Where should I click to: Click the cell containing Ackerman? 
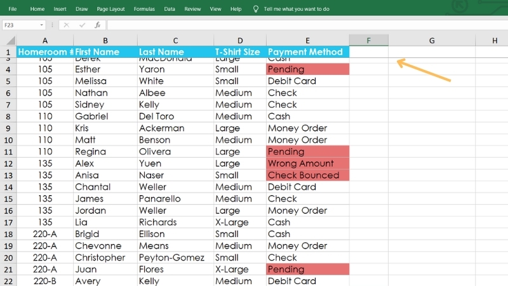(x=175, y=128)
